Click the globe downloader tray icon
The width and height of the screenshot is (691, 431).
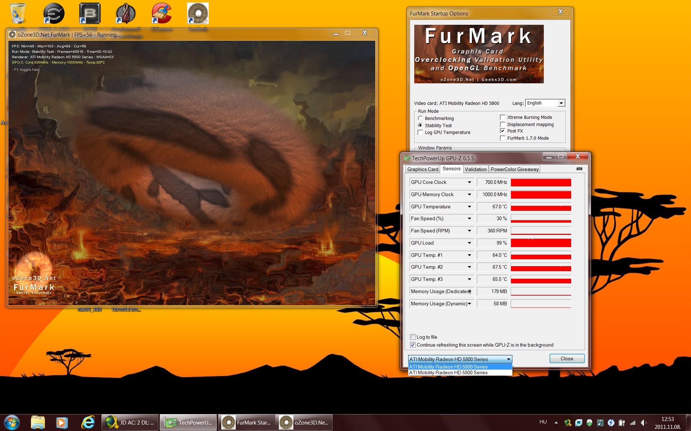point(568,423)
